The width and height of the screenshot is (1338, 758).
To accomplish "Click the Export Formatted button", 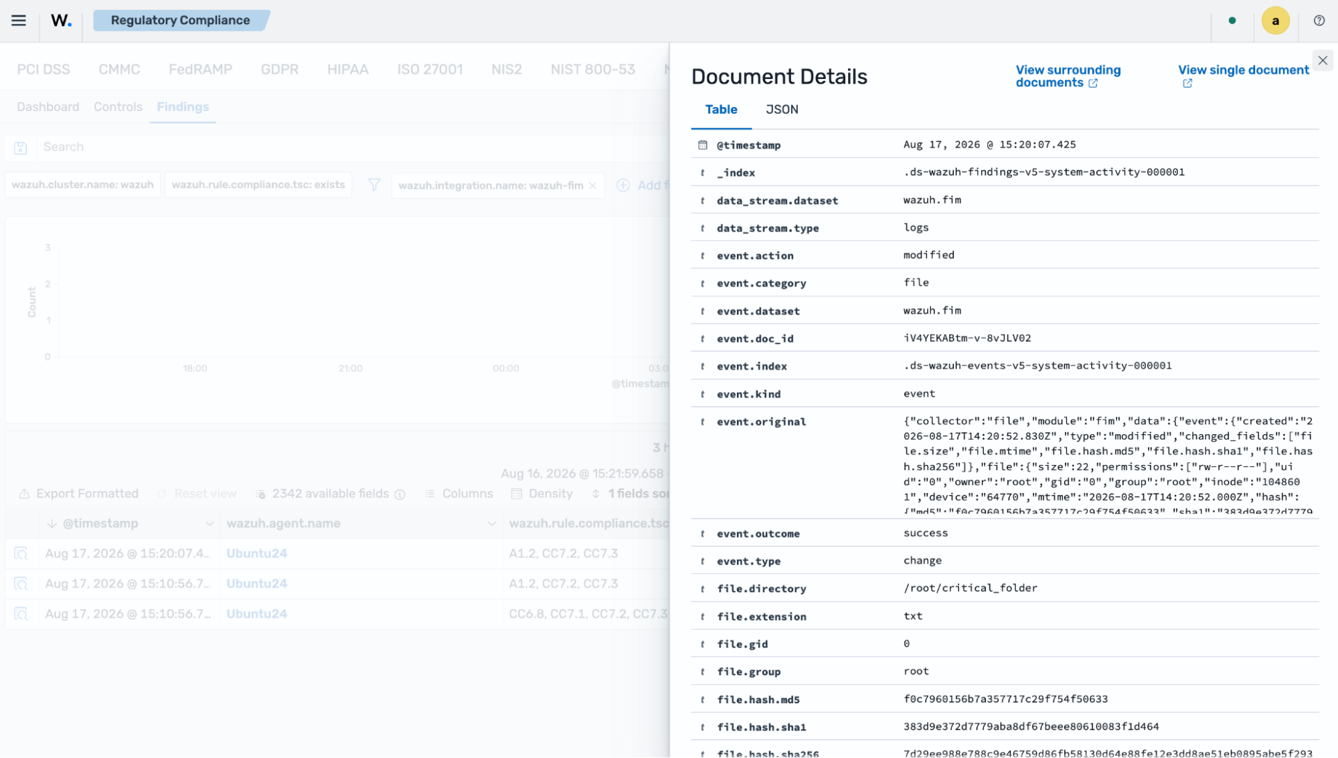I will 79,494.
